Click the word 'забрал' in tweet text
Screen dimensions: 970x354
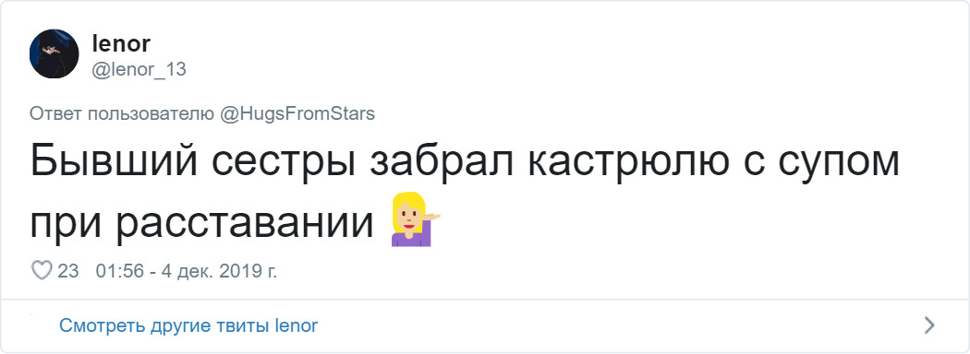[439, 164]
